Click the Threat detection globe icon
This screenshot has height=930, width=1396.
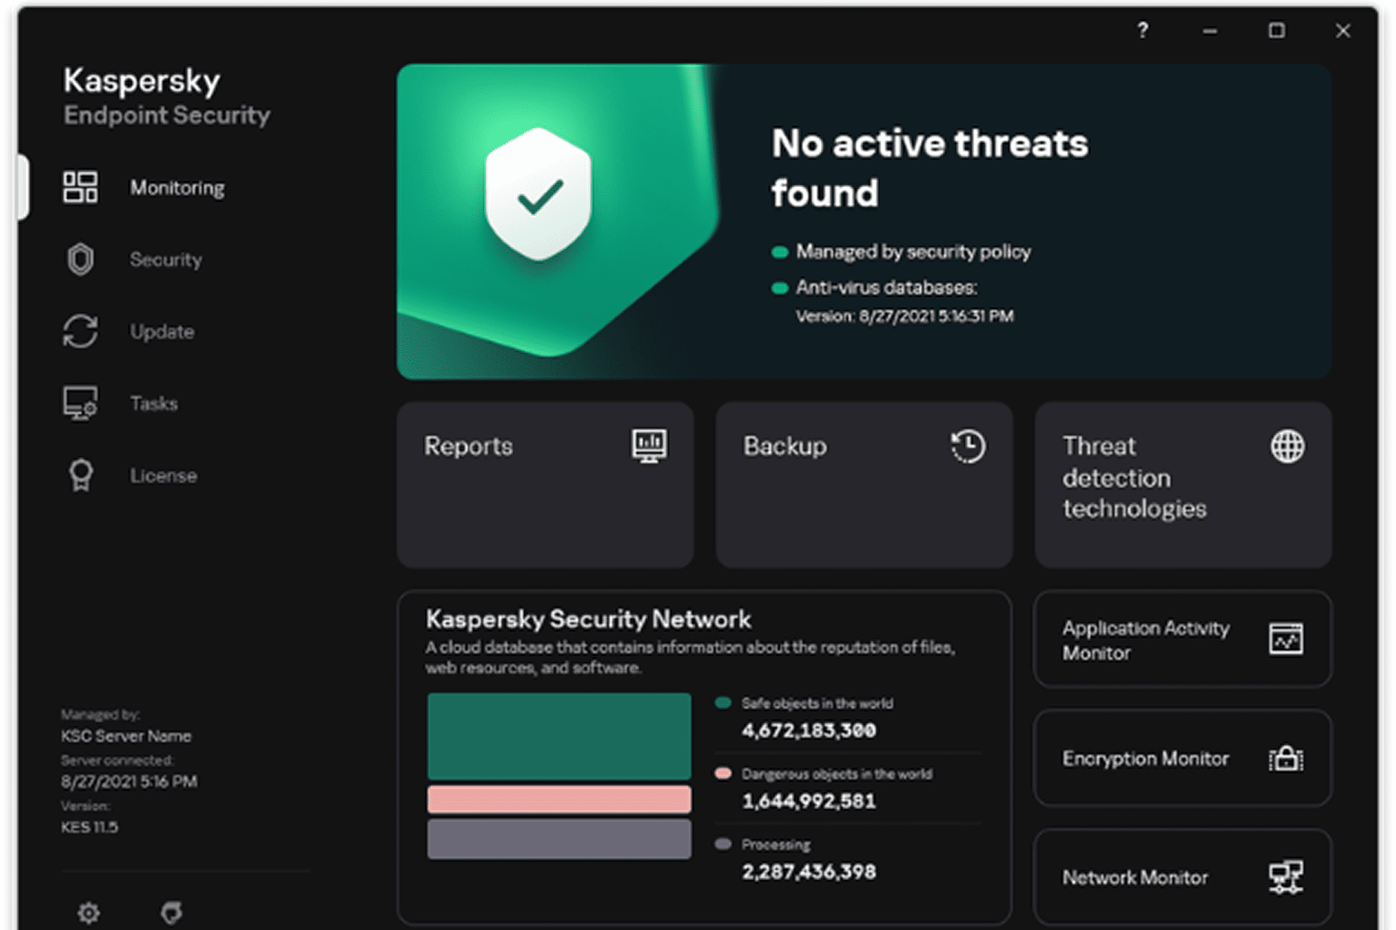pos(1287,446)
